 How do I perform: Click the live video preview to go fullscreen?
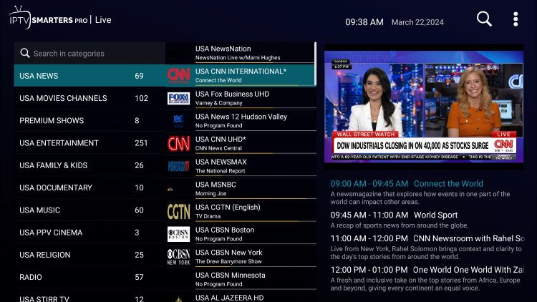(424, 107)
